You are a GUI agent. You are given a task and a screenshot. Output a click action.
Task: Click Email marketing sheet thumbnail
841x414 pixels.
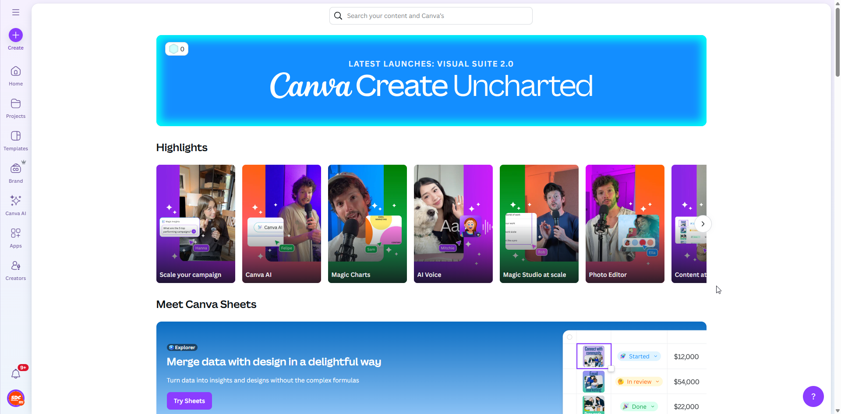[594, 382]
